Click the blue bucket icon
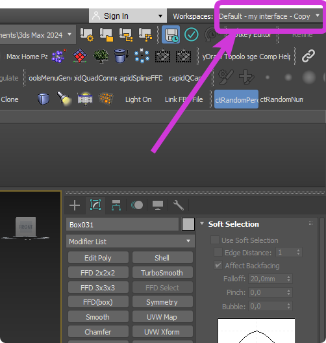The width and height of the screenshot is (326, 343). coord(121,56)
